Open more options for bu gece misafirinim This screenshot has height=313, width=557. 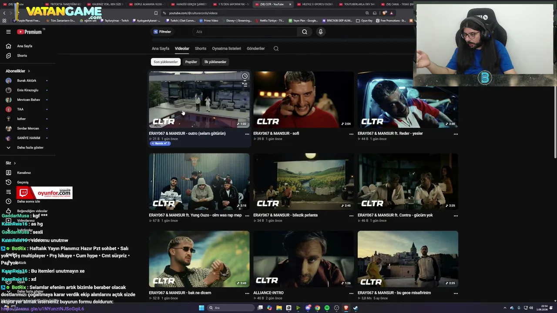(456, 293)
